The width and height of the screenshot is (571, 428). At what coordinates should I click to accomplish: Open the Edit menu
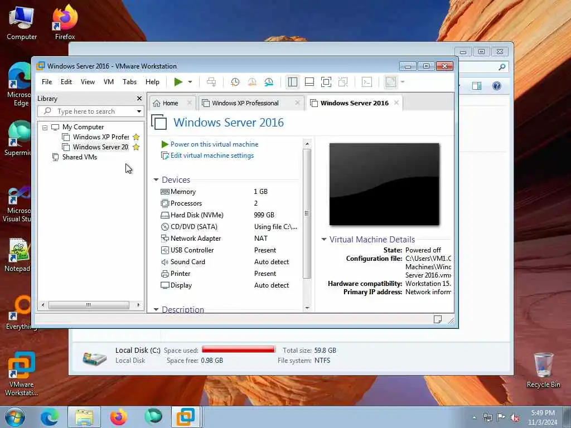pos(66,82)
